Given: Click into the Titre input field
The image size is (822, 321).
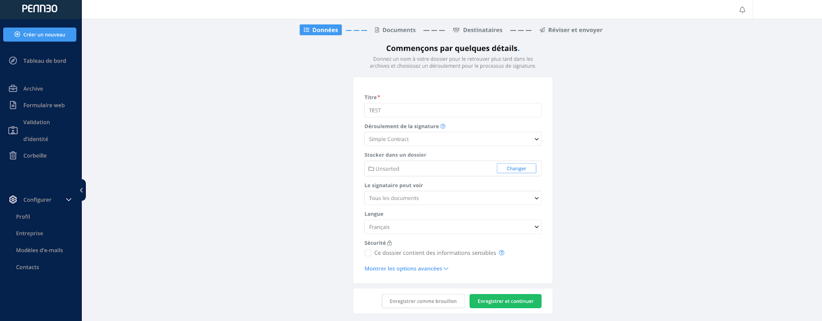Looking at the screenshot, I should [x=453, y=110].
